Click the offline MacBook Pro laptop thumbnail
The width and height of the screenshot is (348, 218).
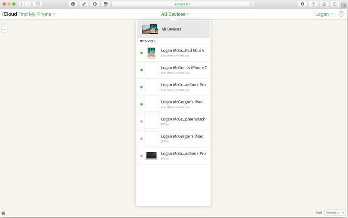point(151,155)
